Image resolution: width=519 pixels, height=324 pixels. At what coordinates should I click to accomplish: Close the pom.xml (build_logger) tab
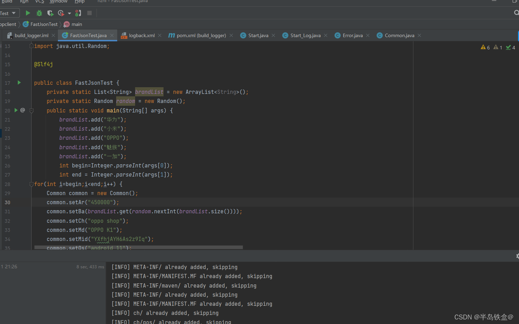tap(231, 35)
